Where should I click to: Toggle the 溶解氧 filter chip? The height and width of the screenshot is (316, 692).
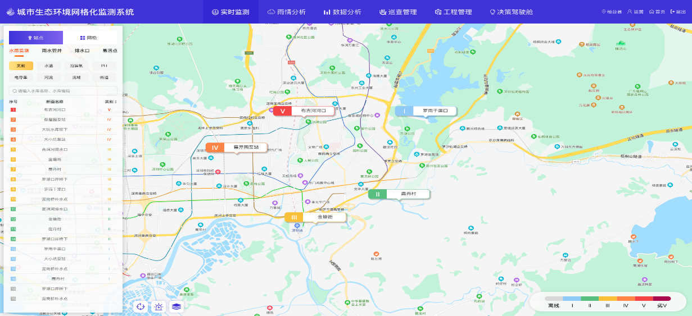pos(76,66)
